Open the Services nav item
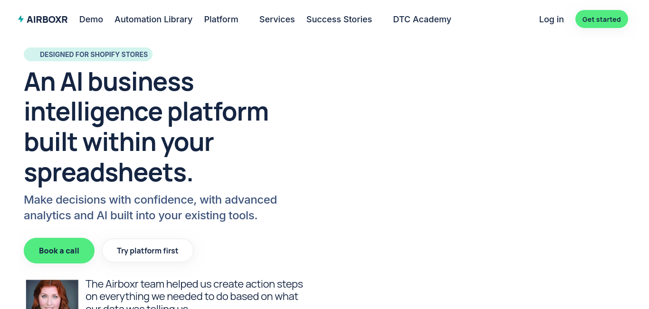 [x=277, y=19]
